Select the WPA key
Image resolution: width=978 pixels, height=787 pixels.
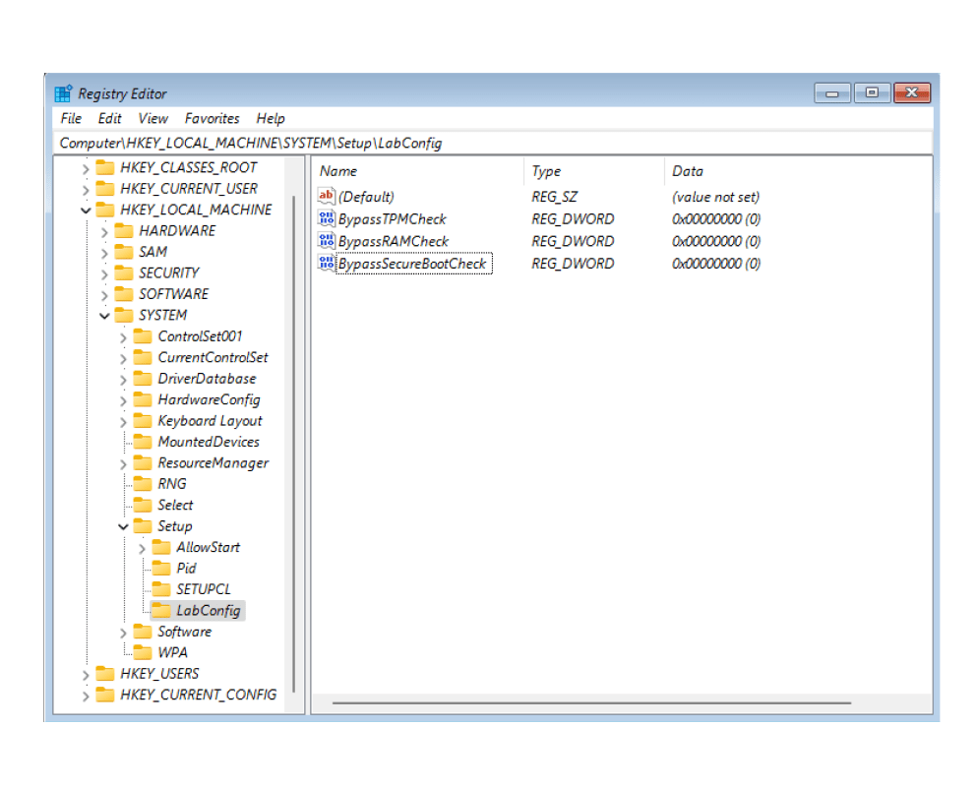click(x=172, y=653)
